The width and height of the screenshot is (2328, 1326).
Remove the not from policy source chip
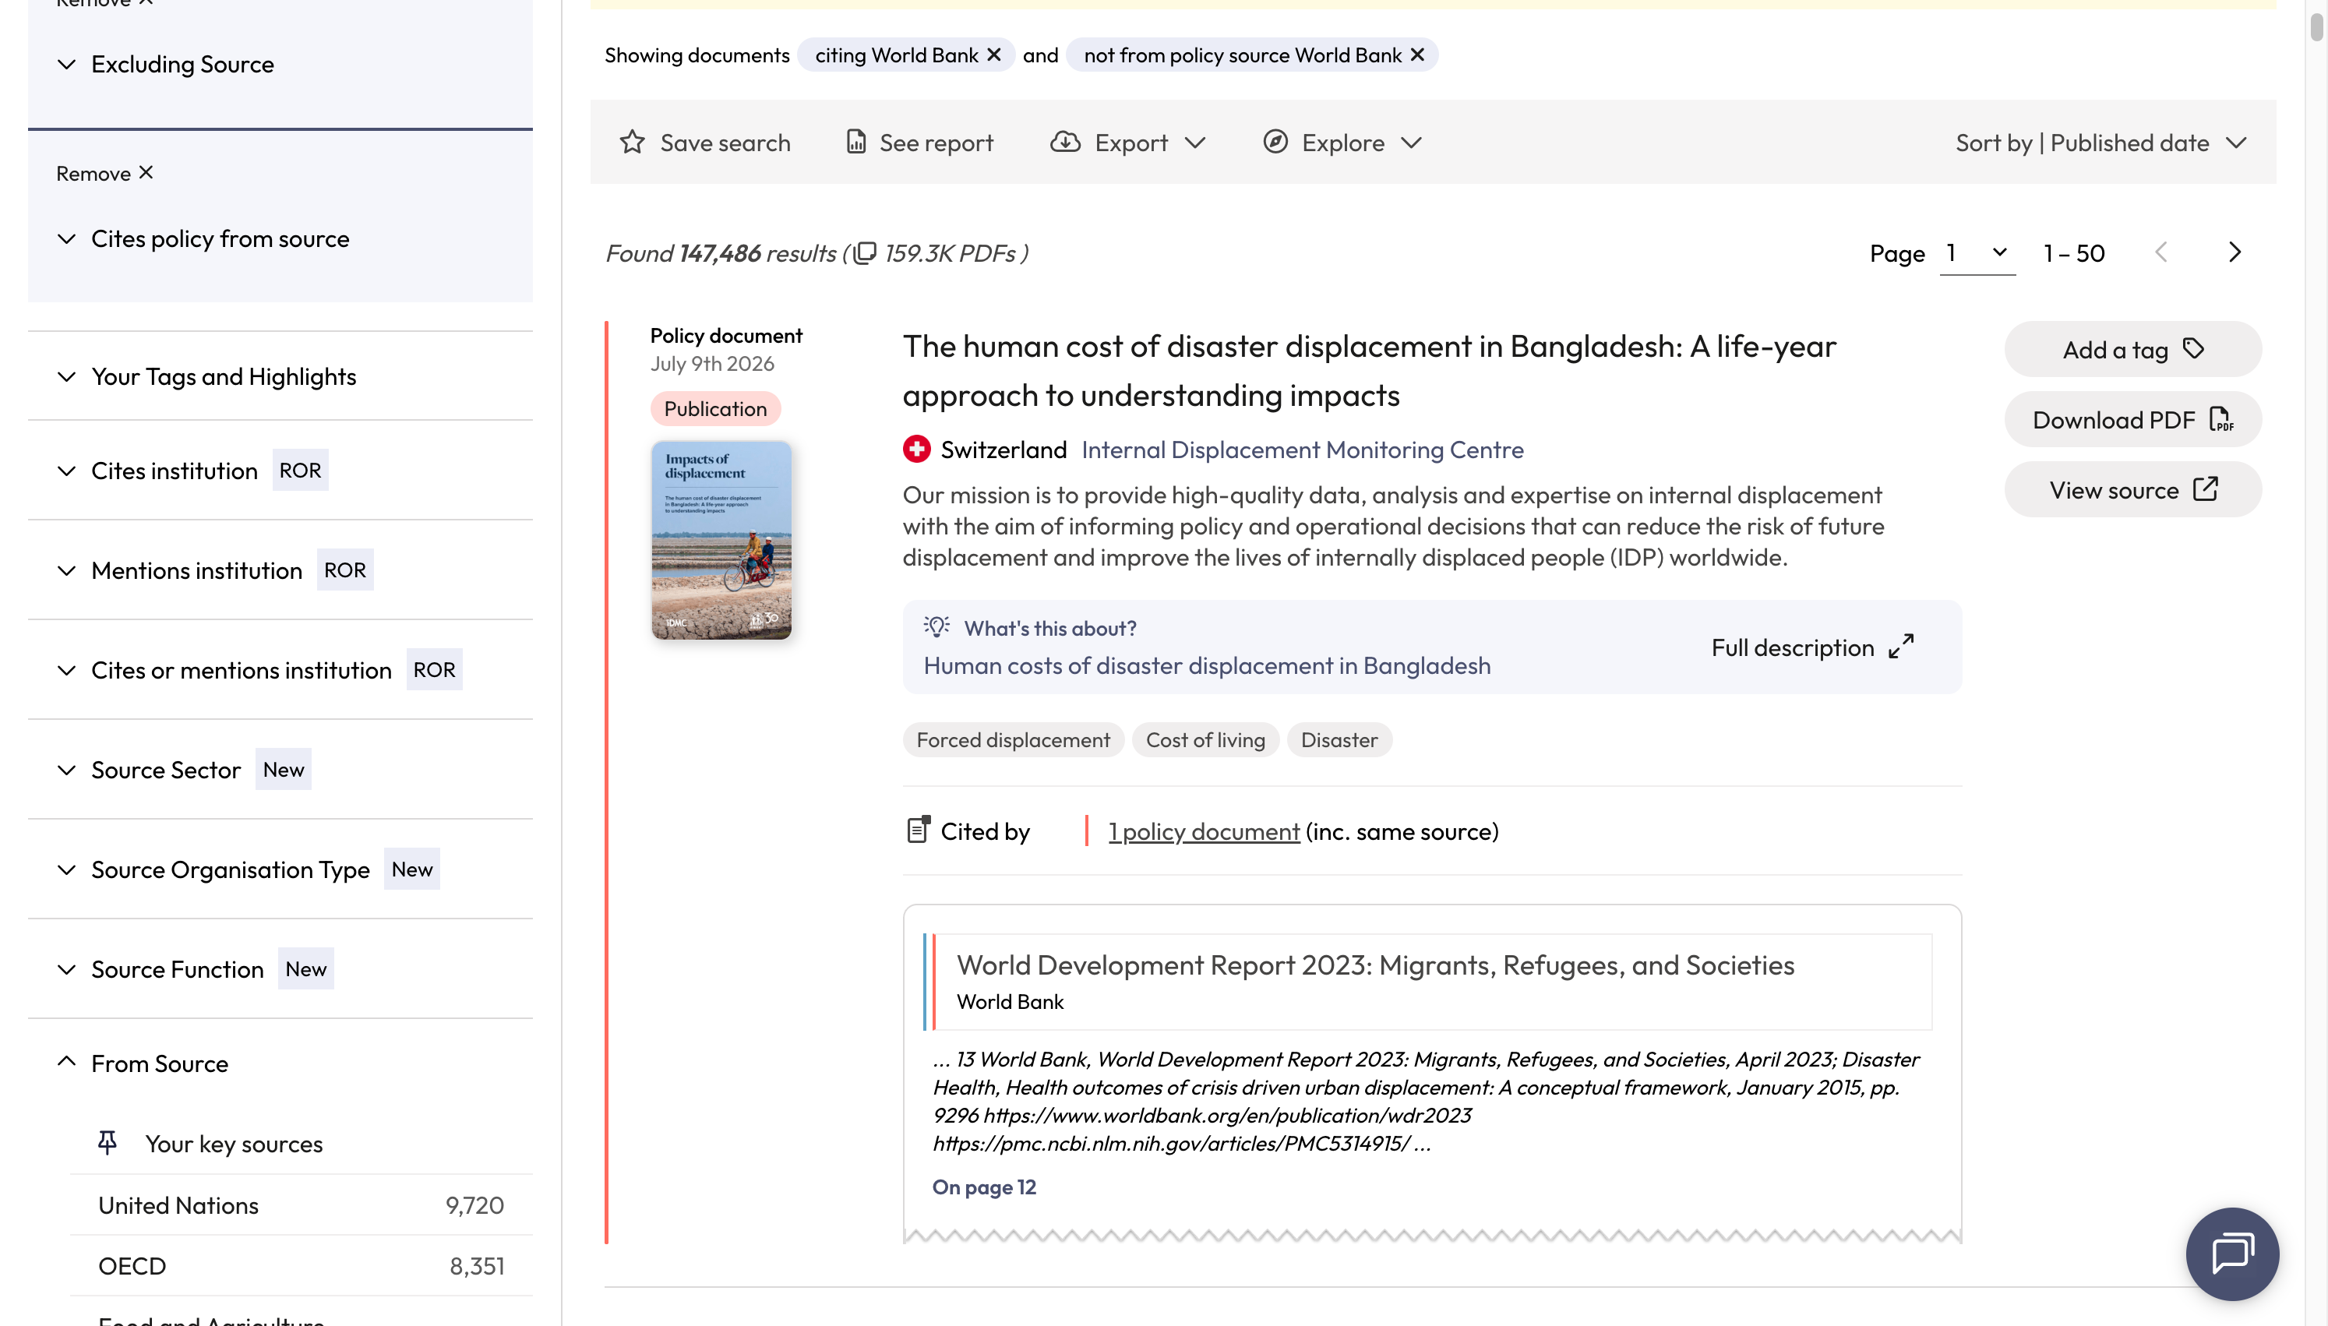point(1417,55)
